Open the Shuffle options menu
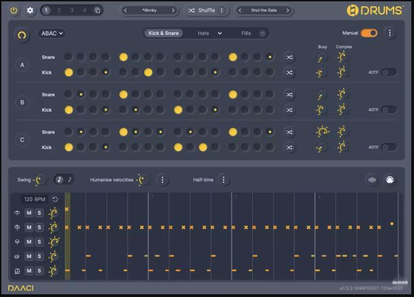 click(221, 10)
